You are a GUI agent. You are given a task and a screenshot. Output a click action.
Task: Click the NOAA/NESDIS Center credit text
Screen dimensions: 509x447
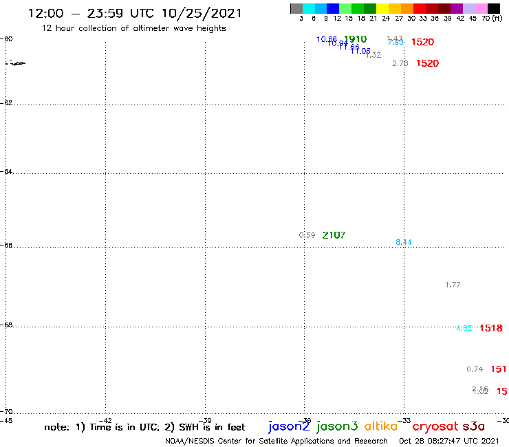(277, 441)
